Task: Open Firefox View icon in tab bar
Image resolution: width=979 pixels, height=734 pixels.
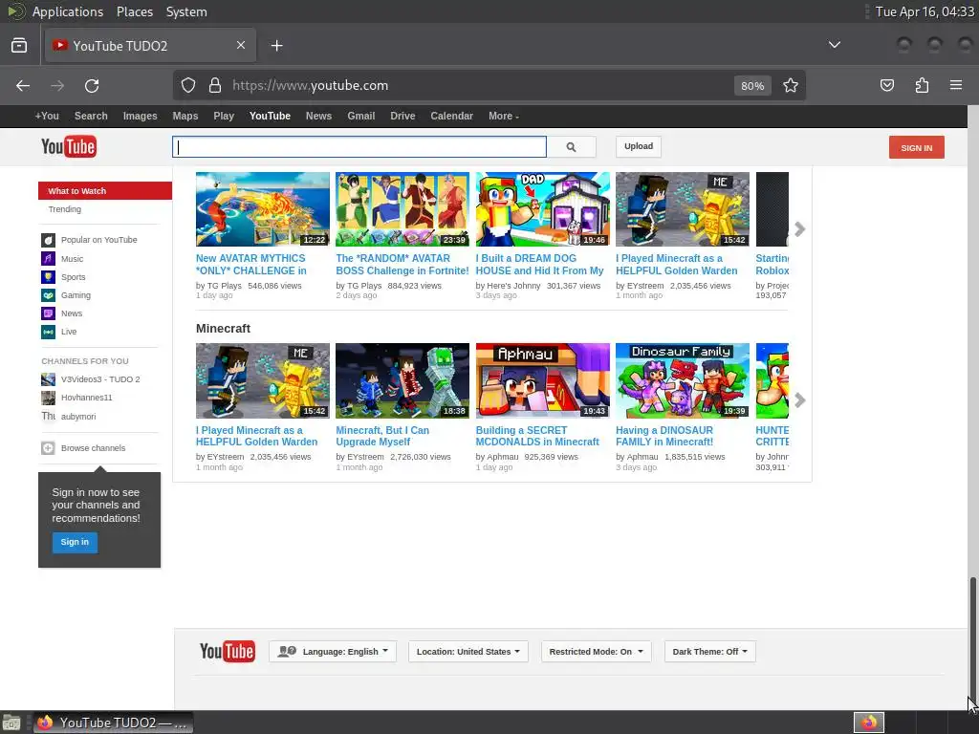Action: pyautogui.click(x=19, y=45)
